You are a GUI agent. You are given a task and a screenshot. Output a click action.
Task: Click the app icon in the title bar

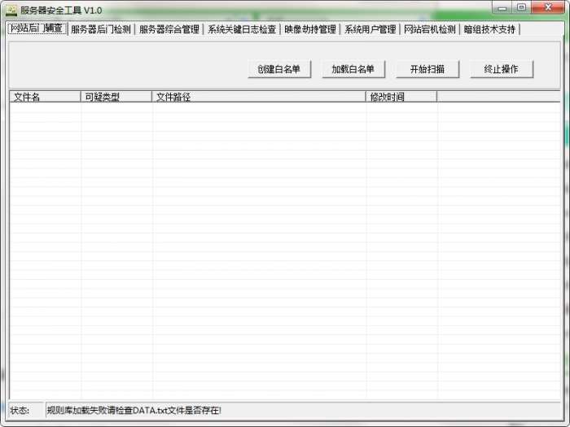pos(11,10)
